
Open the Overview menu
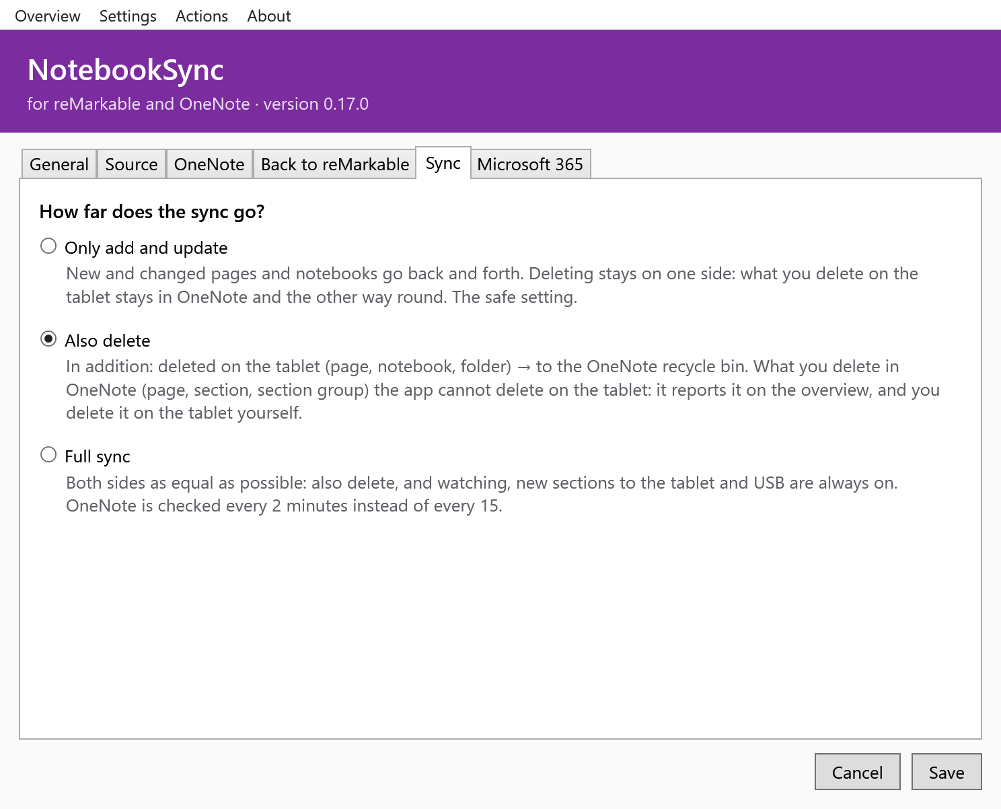coord(48,15)
